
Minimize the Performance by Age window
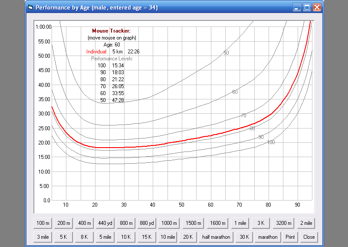297,7
